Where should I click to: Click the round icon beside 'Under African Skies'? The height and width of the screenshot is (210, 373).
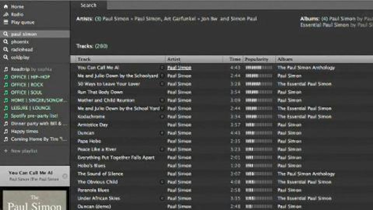tap(162, 198)
